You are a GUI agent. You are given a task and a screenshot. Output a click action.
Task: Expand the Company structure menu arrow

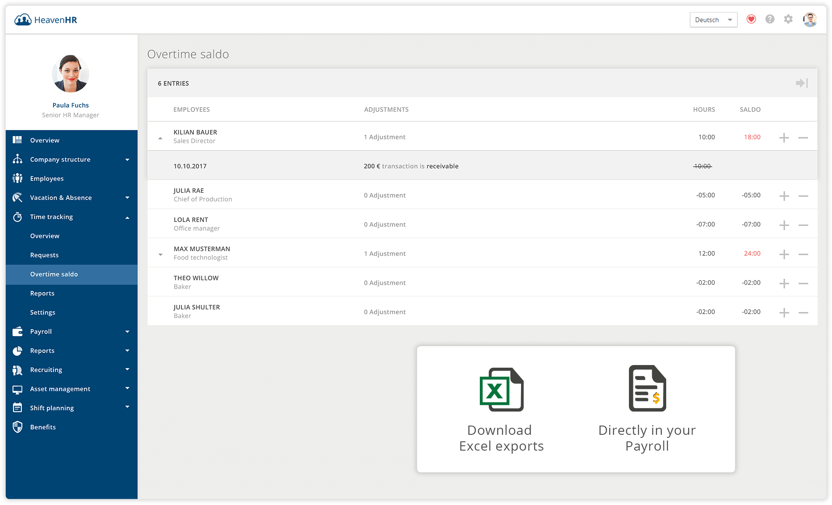pos(127,160)
